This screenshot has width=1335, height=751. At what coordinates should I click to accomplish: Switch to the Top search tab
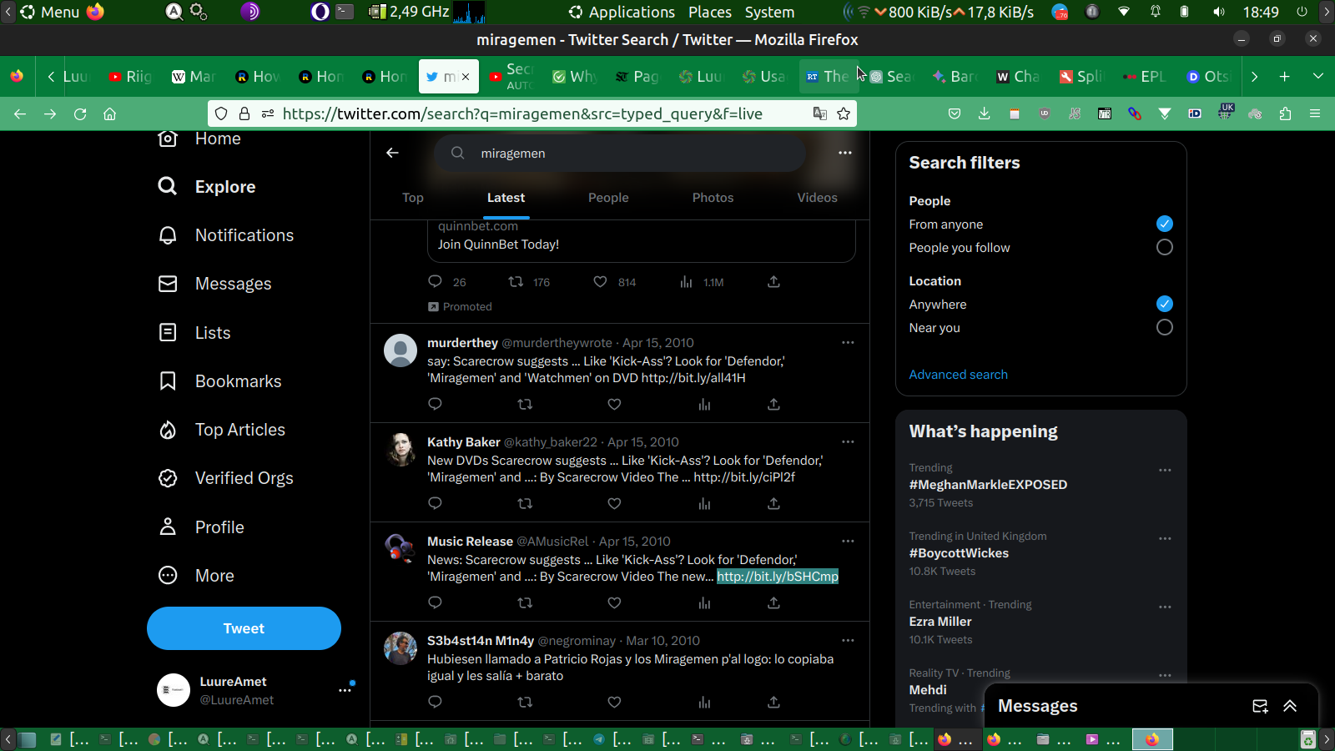[x=413, y=198]
